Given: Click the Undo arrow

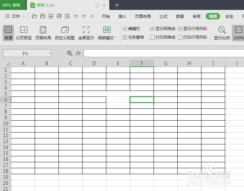Looking at the screenshot, I should 76,16.
